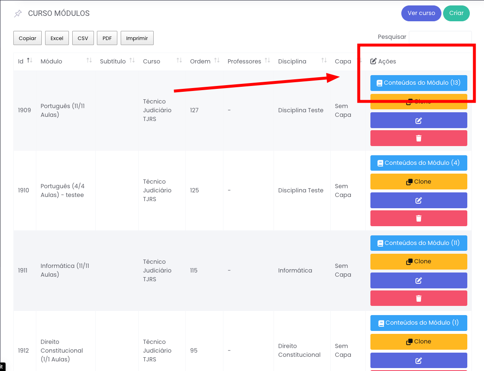Image resolution: width=484 pixels, height=371 pixels.
Task: Edit the Informática module with the pencil icon
Action: (418, 280)
